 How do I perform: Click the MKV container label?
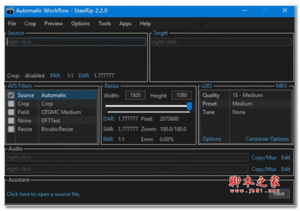(281, 86)
